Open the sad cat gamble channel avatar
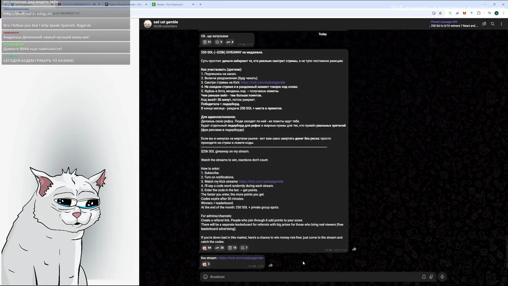508x286 pixels. click(148, 24)
